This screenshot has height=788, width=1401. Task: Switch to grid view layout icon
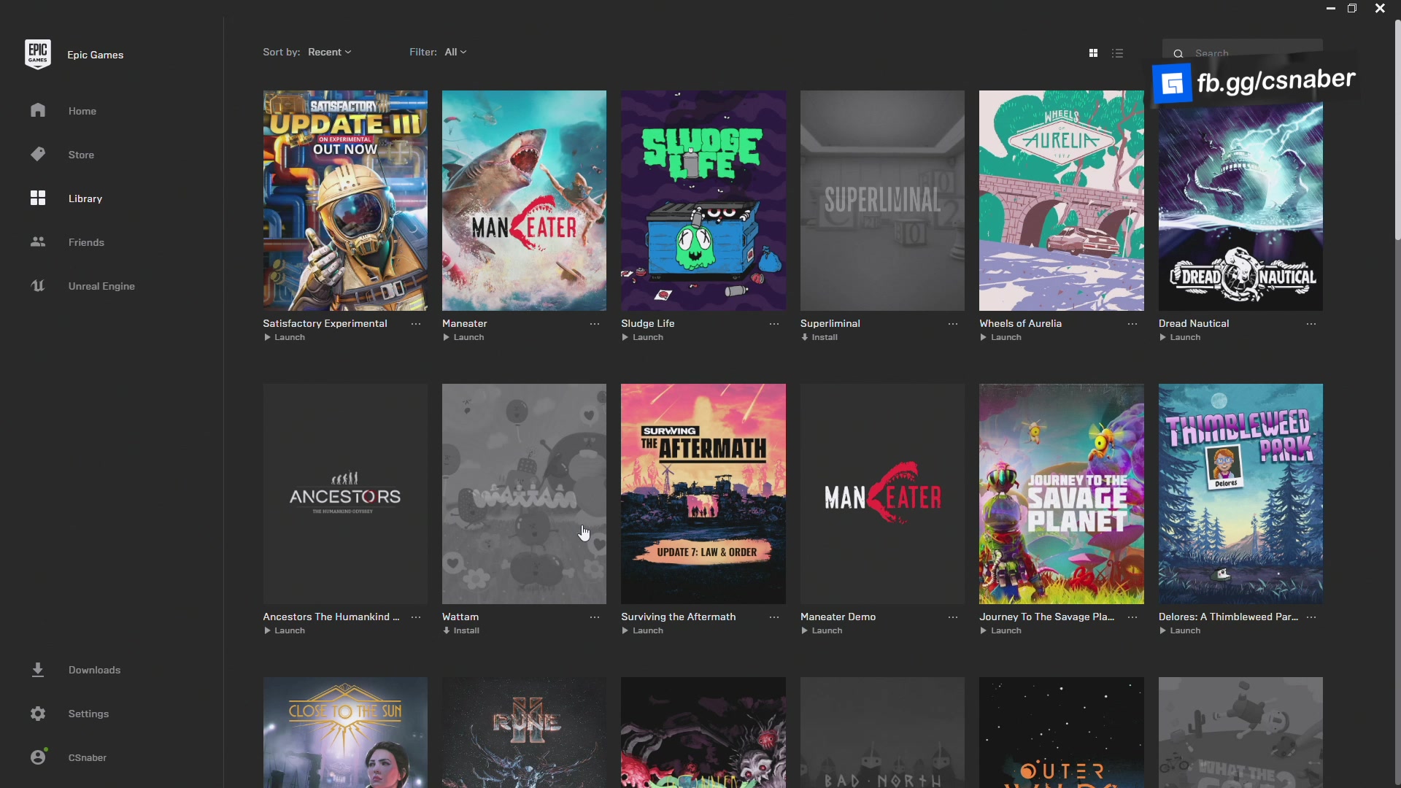1093,53
